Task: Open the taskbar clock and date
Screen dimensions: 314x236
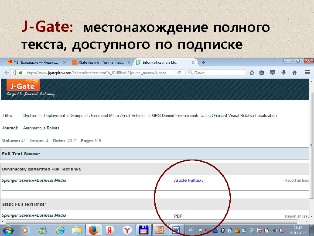Action: pos(298,230)
